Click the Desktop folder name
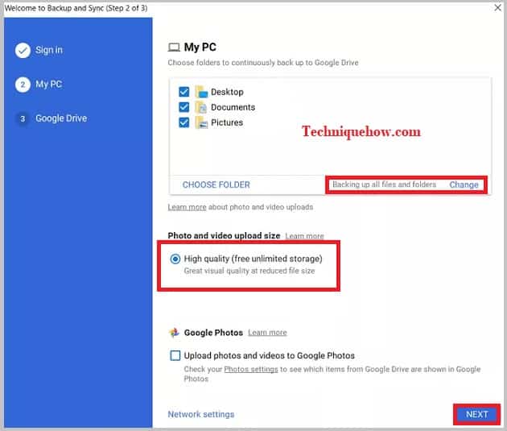 [227, 92]
